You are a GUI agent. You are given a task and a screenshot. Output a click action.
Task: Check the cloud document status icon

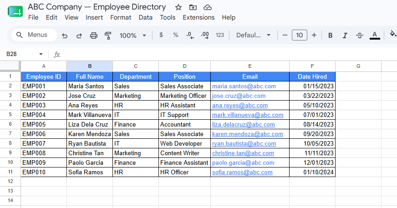(208, 7)
